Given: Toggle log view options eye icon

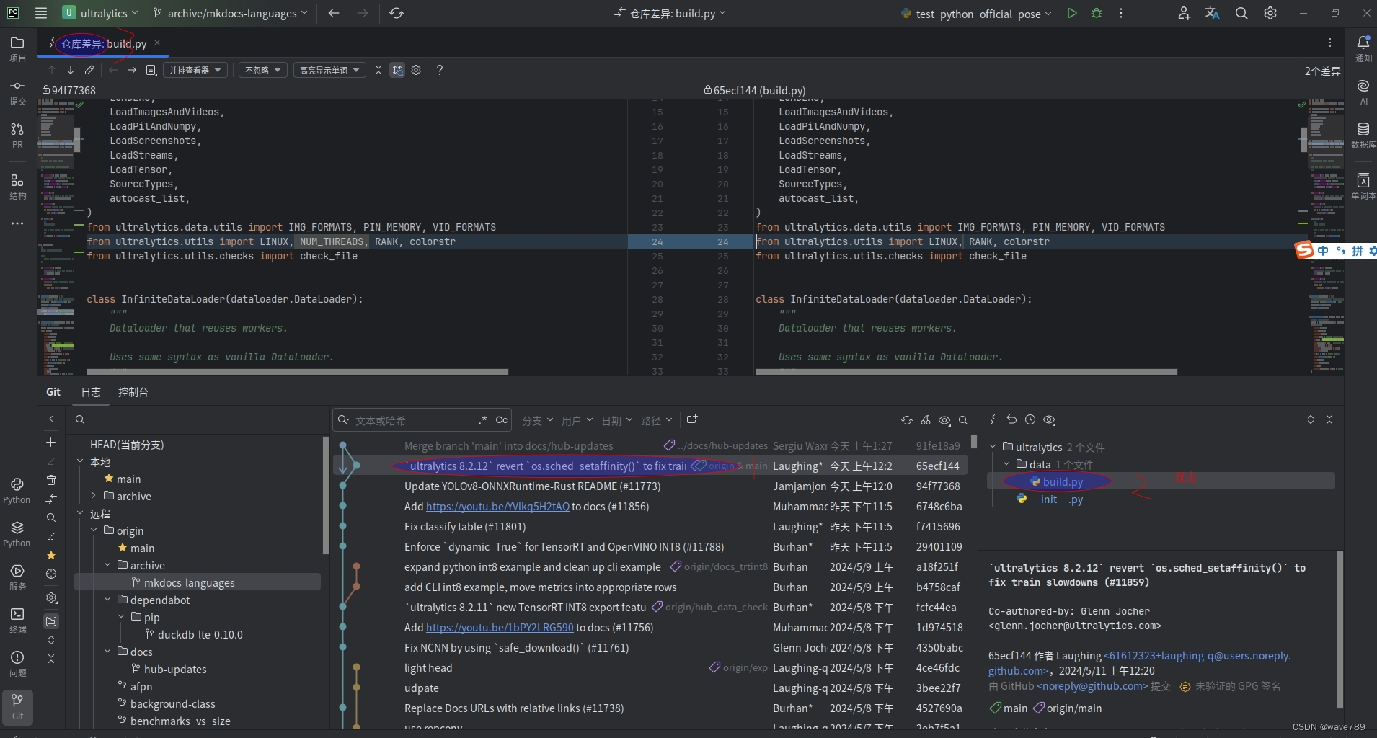Looking at the screenshot, I should (x=944, y=420).
